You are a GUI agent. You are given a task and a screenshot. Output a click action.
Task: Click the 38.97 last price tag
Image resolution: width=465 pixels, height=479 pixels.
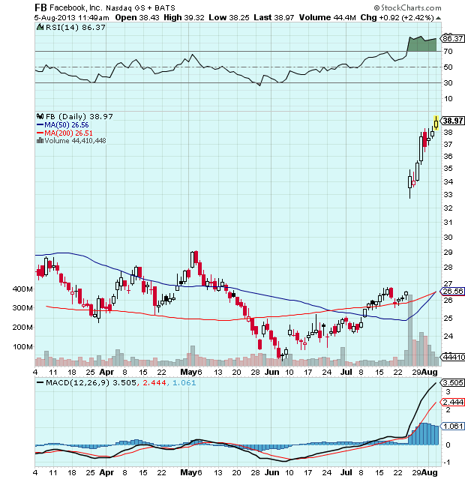click(x=452, y=121)
